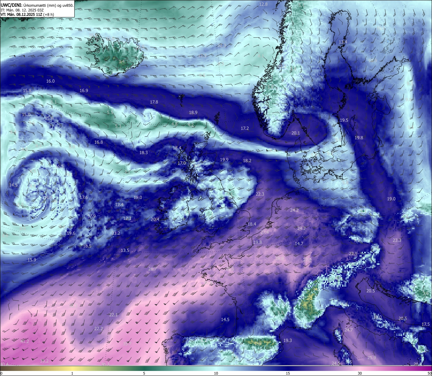Screen dimensions: 432x376
Task: Click Iceland on the map
Action: coord(115,54)
